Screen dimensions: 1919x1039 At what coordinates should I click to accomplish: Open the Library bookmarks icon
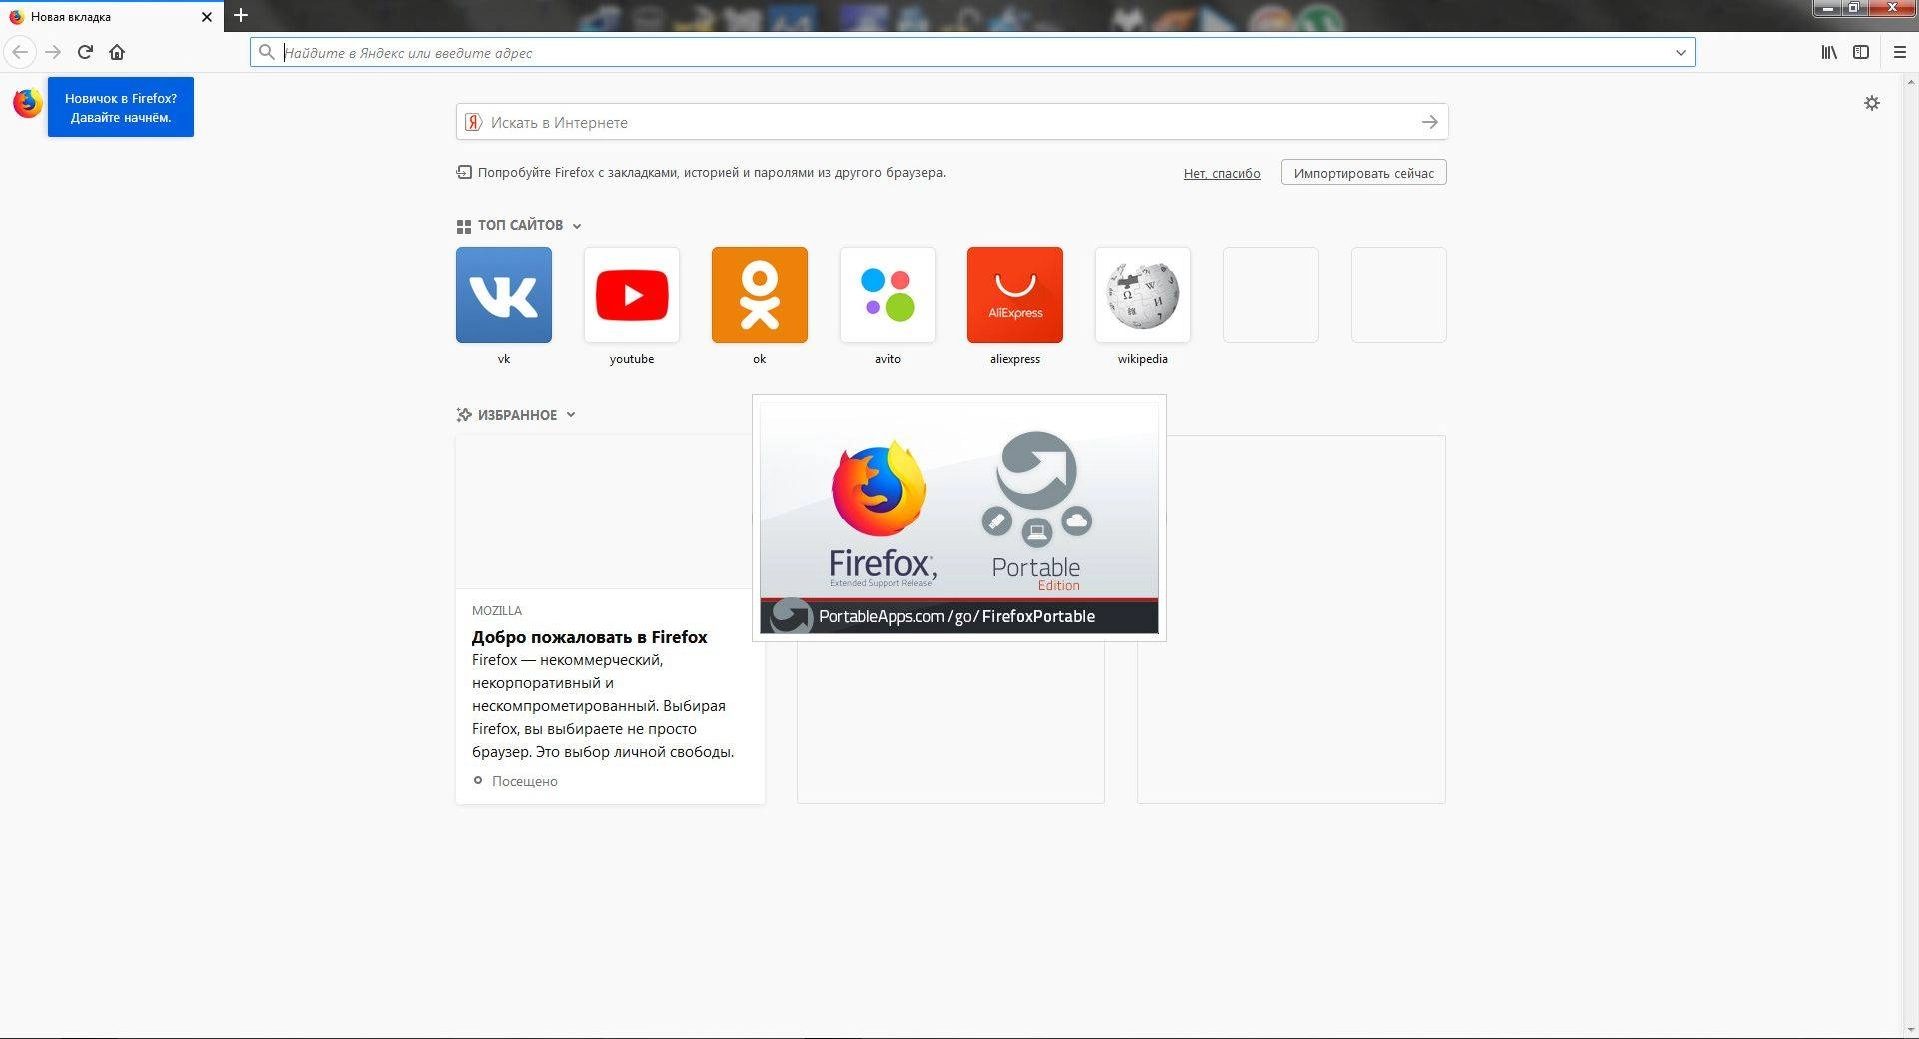(x=1829, y=52)
